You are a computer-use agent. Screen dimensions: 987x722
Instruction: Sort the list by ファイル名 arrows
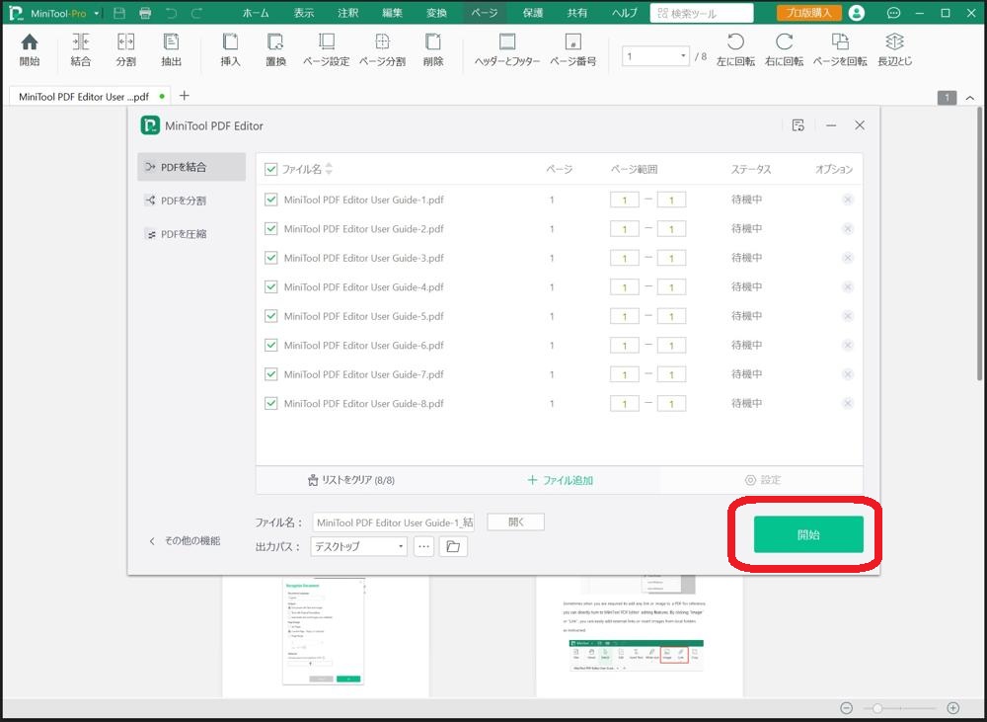coord(329,169)
